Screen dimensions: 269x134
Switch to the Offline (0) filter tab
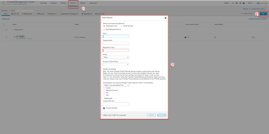click(x=40, y=14)
